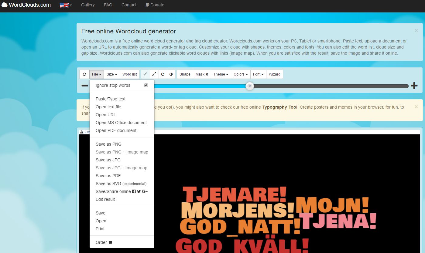Screen dimensions: 425x253
Task: Click the expand arrows icon in toolbar
Action: pos(154,74)
